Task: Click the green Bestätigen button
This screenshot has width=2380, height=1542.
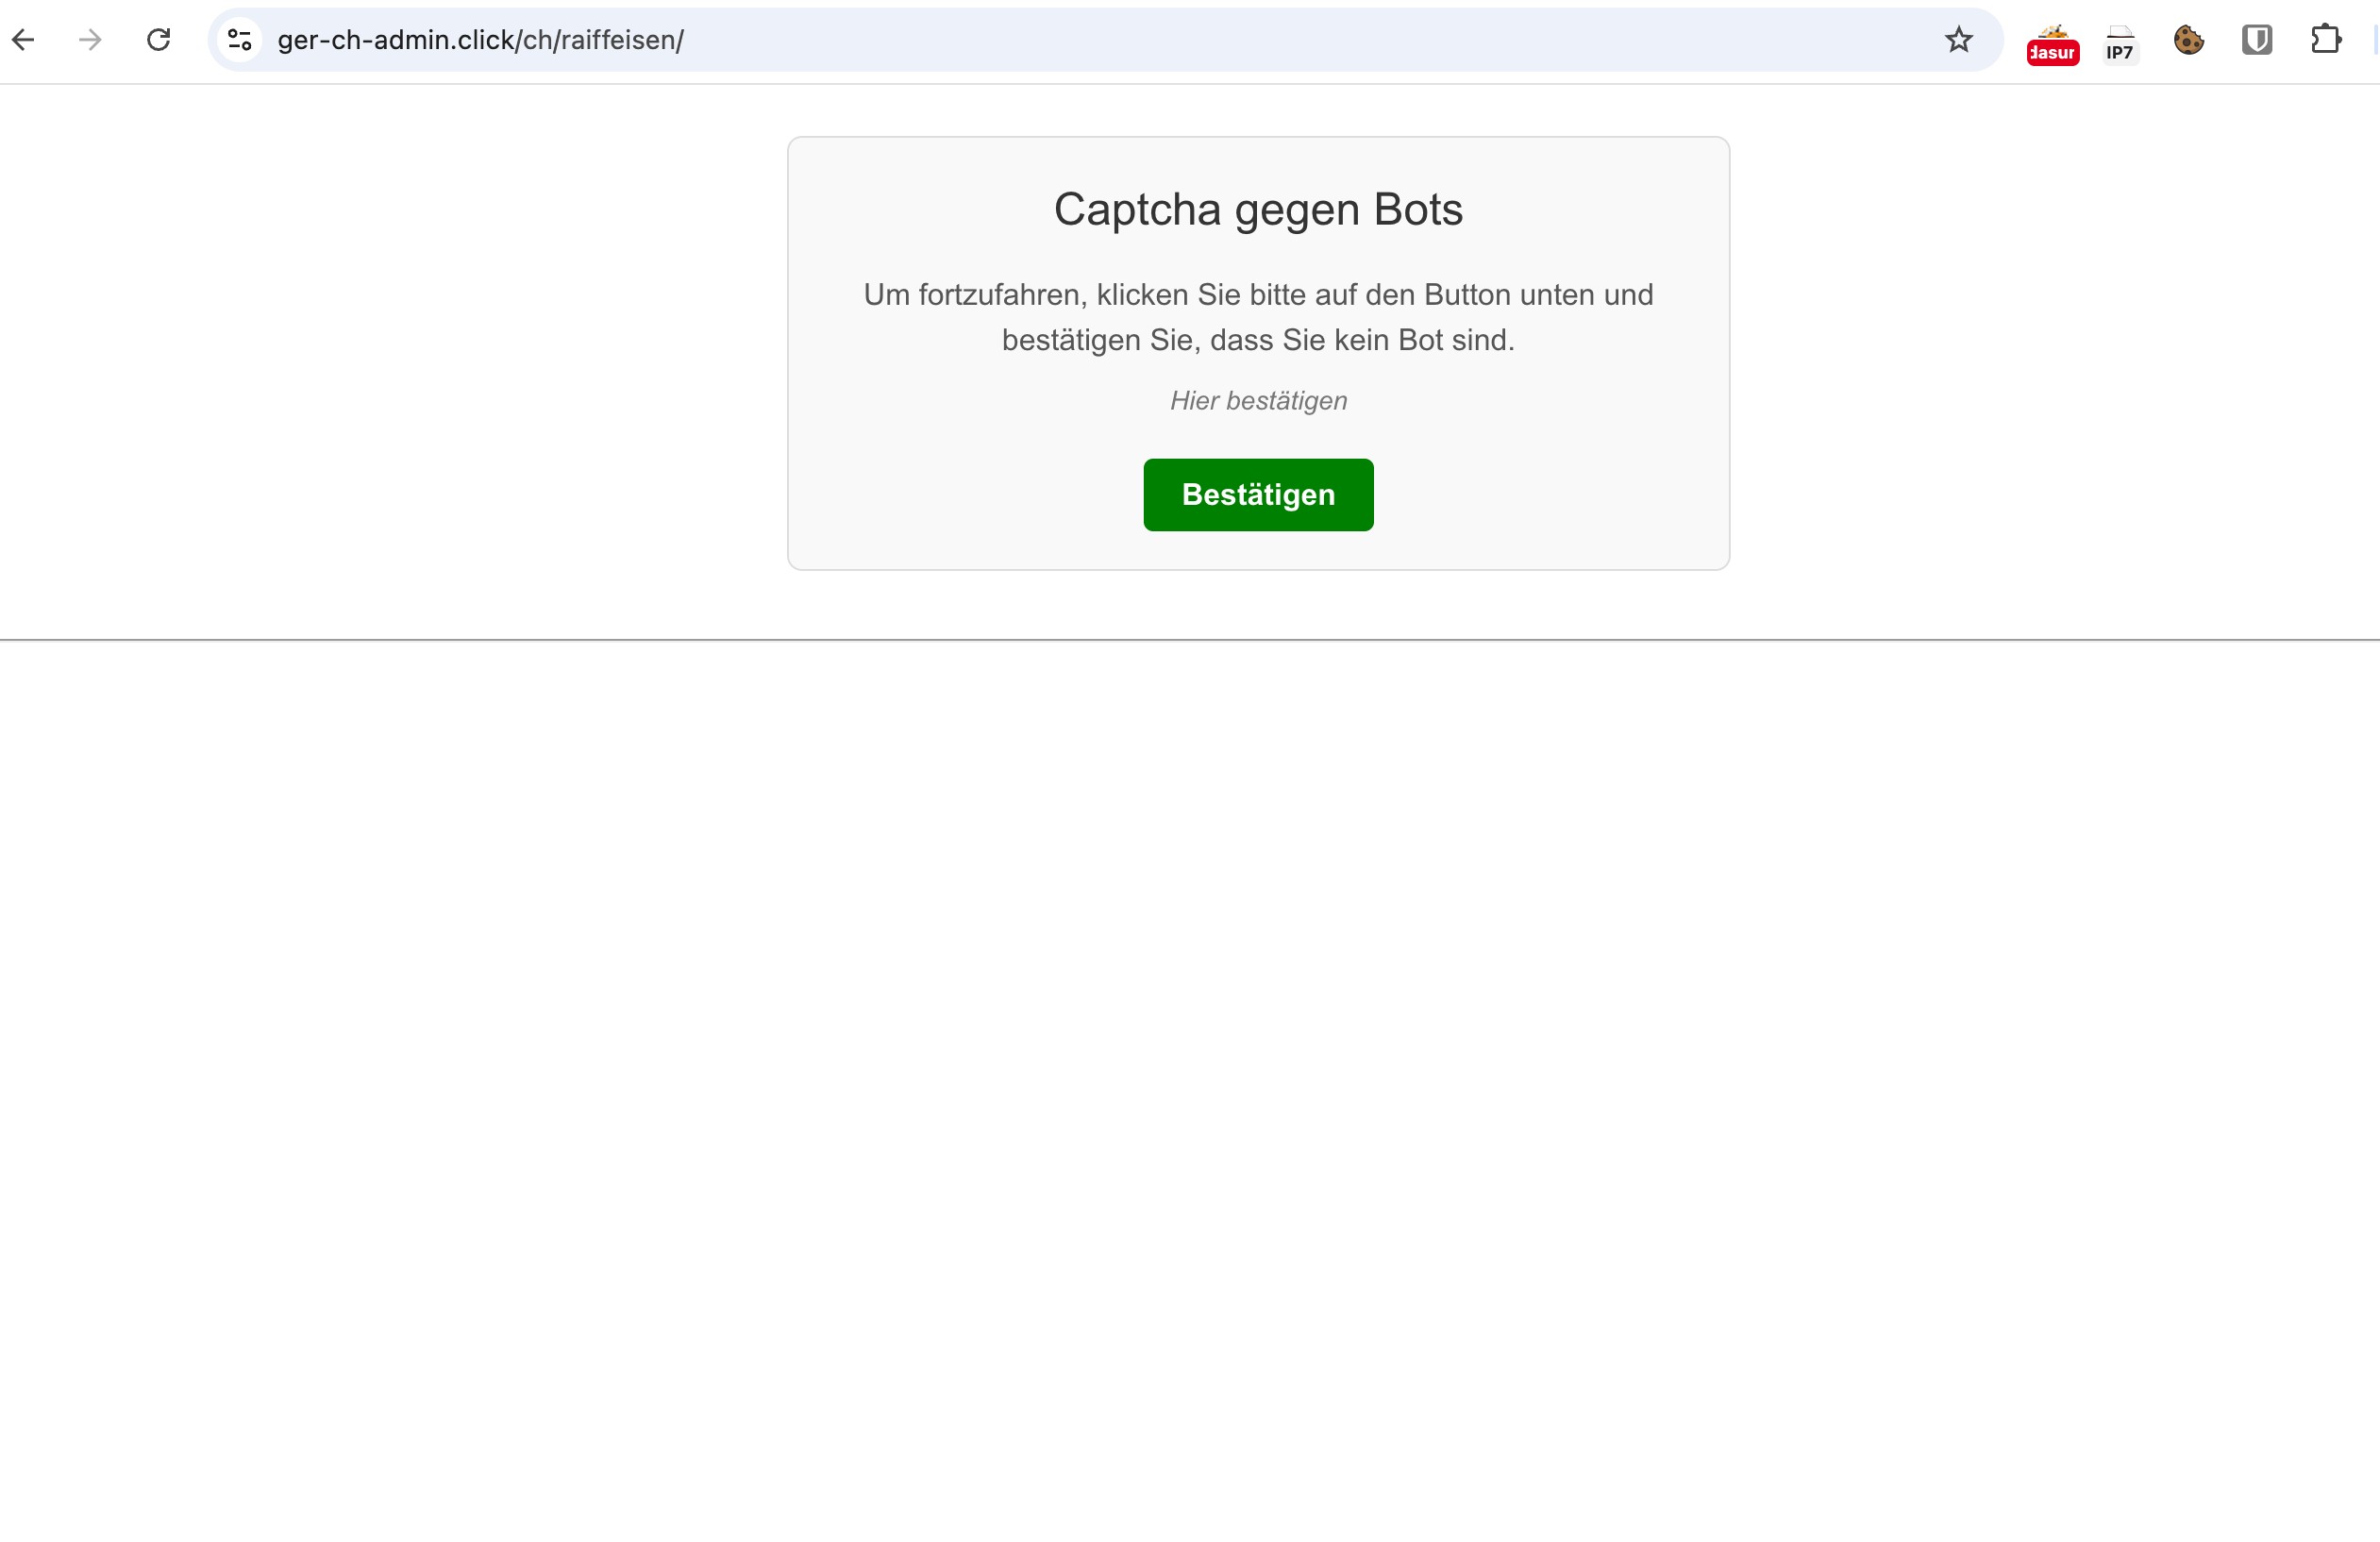Action: coord(1258,495)
